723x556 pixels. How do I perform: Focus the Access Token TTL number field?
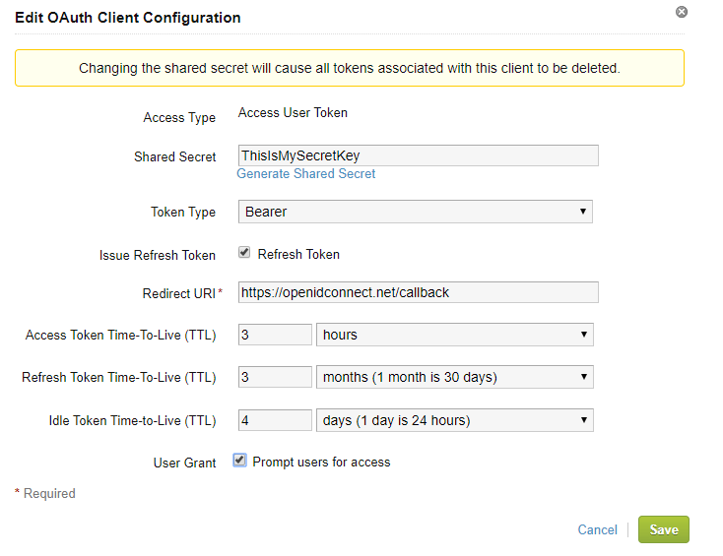point(275,335)
